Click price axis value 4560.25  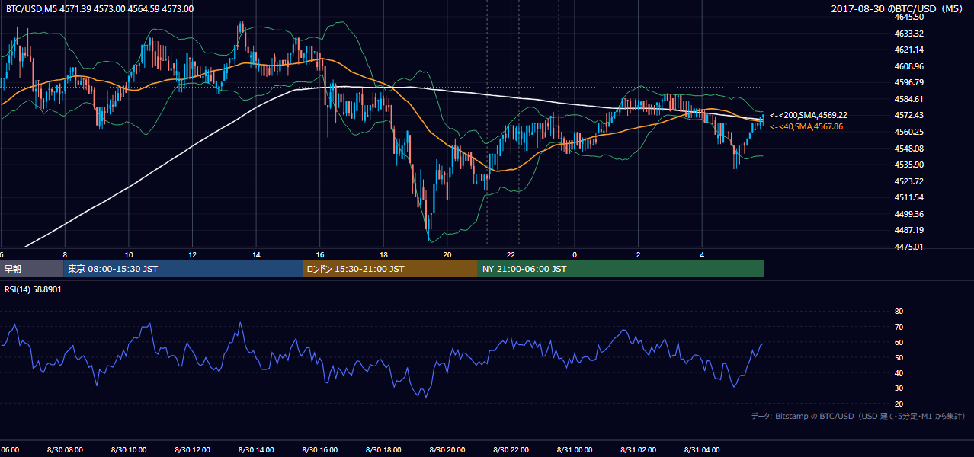pos(909,132)
